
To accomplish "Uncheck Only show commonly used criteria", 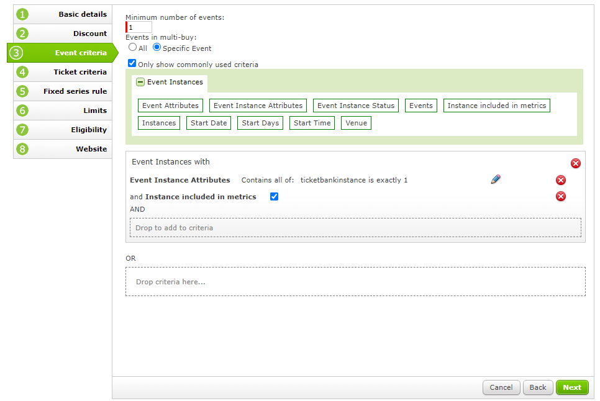I will coord(132,63).
